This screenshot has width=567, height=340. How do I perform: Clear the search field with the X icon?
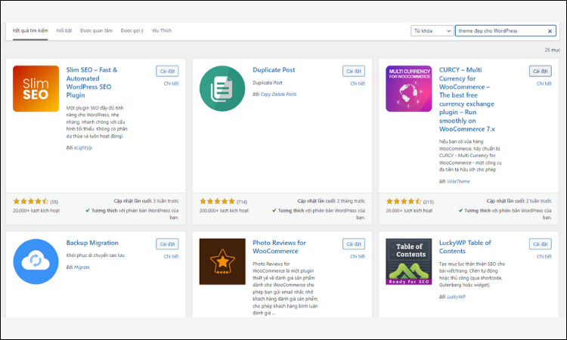coord(550,31)
